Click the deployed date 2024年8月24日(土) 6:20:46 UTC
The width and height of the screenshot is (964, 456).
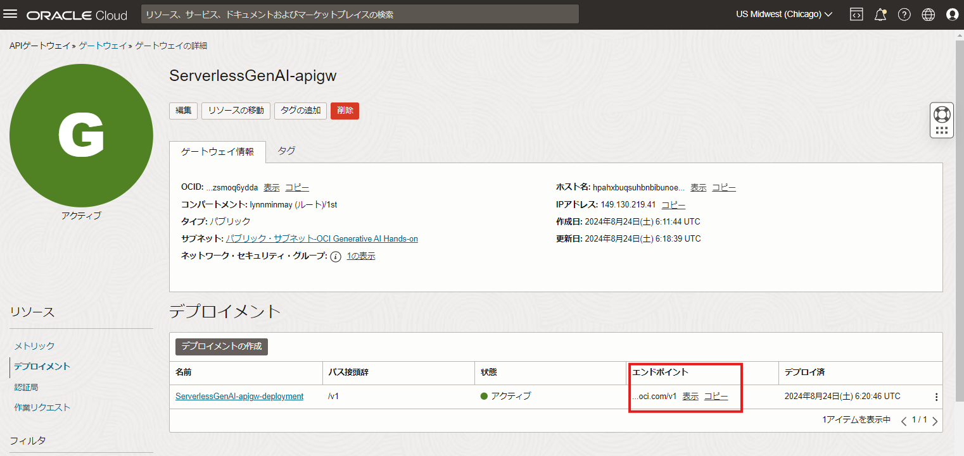point(842,397)
